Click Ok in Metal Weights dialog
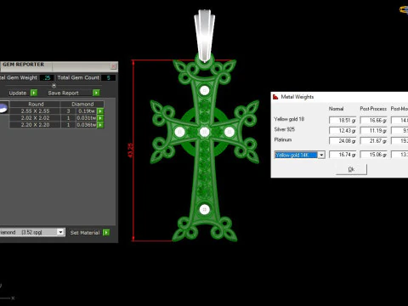Screen dimensions: 408x306 tap(351, 169)
